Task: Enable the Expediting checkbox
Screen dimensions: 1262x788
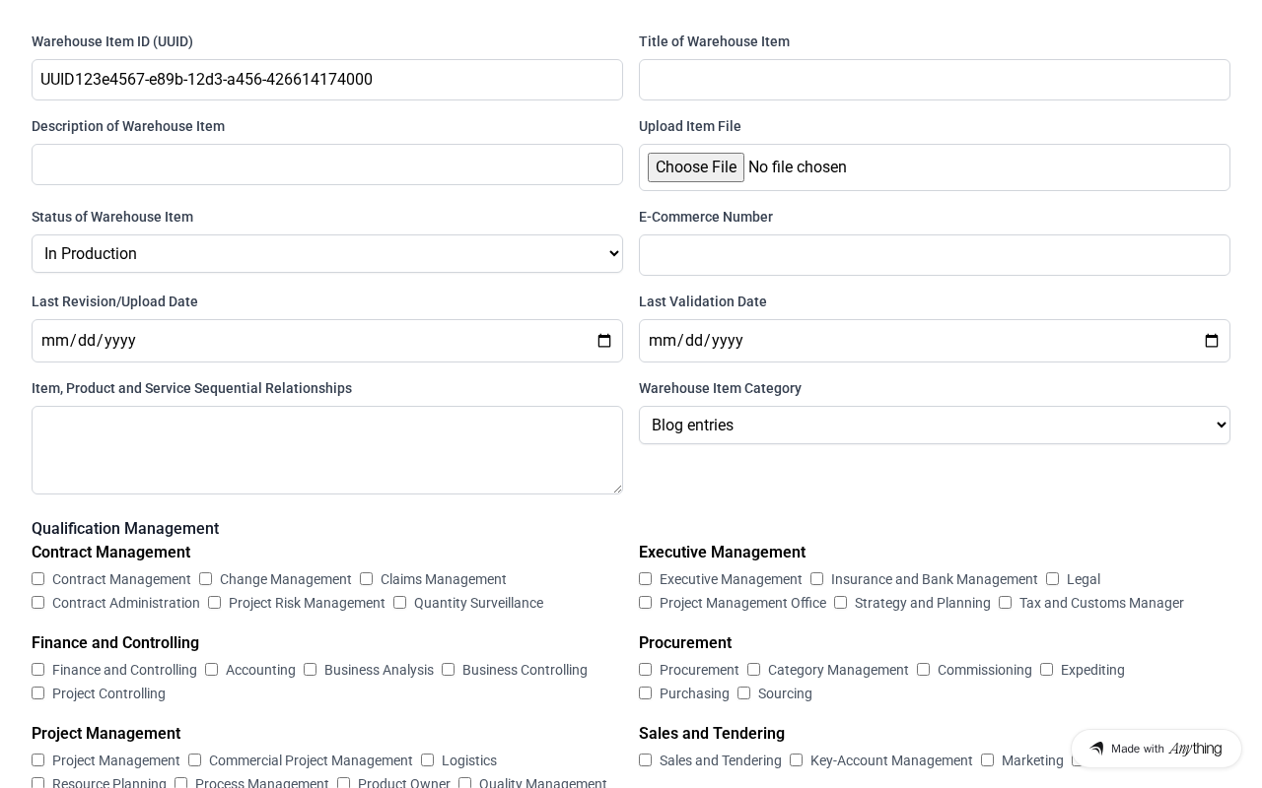Action: [1047, 670]
